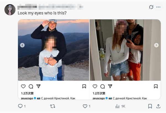Click the next arrow on the right photo
The image size is (166, 113).
pos(156,45)
